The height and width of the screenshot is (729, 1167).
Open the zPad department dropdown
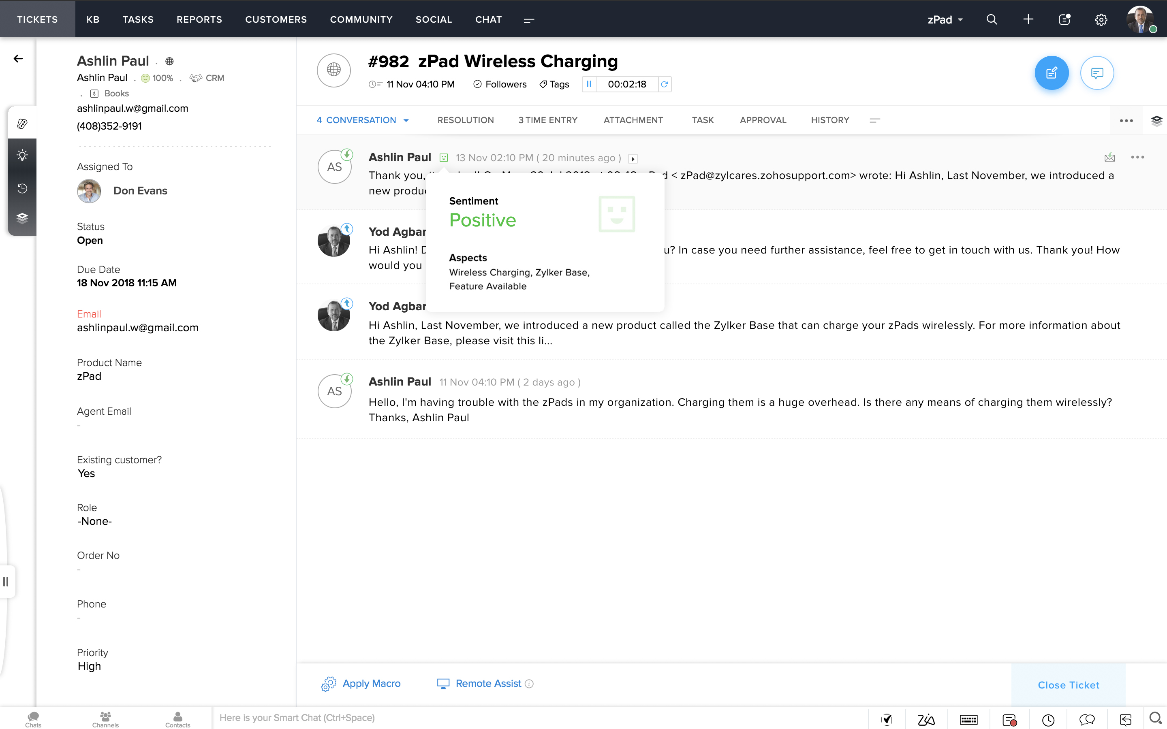[945, 19]
